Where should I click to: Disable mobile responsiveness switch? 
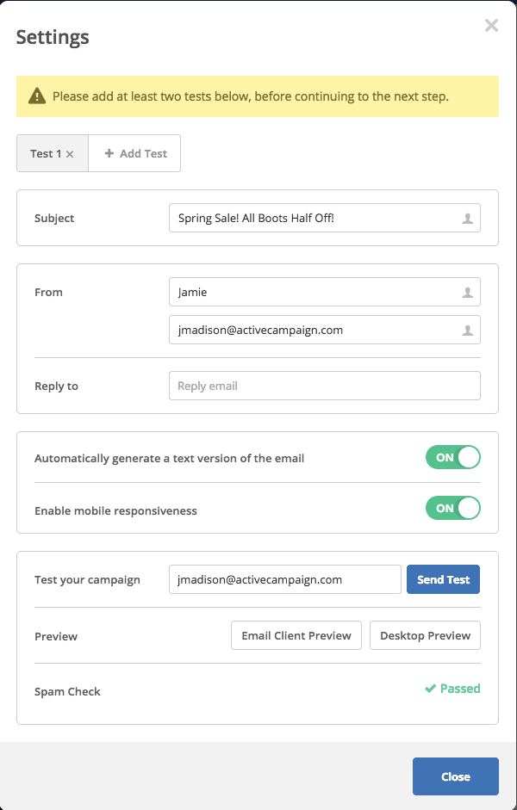tap(453, 509)
